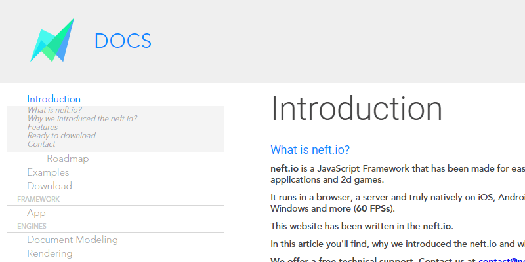Click the DOCS header title
The height and width of the screenshot is (262, 525).
click(x=123, y=41)
